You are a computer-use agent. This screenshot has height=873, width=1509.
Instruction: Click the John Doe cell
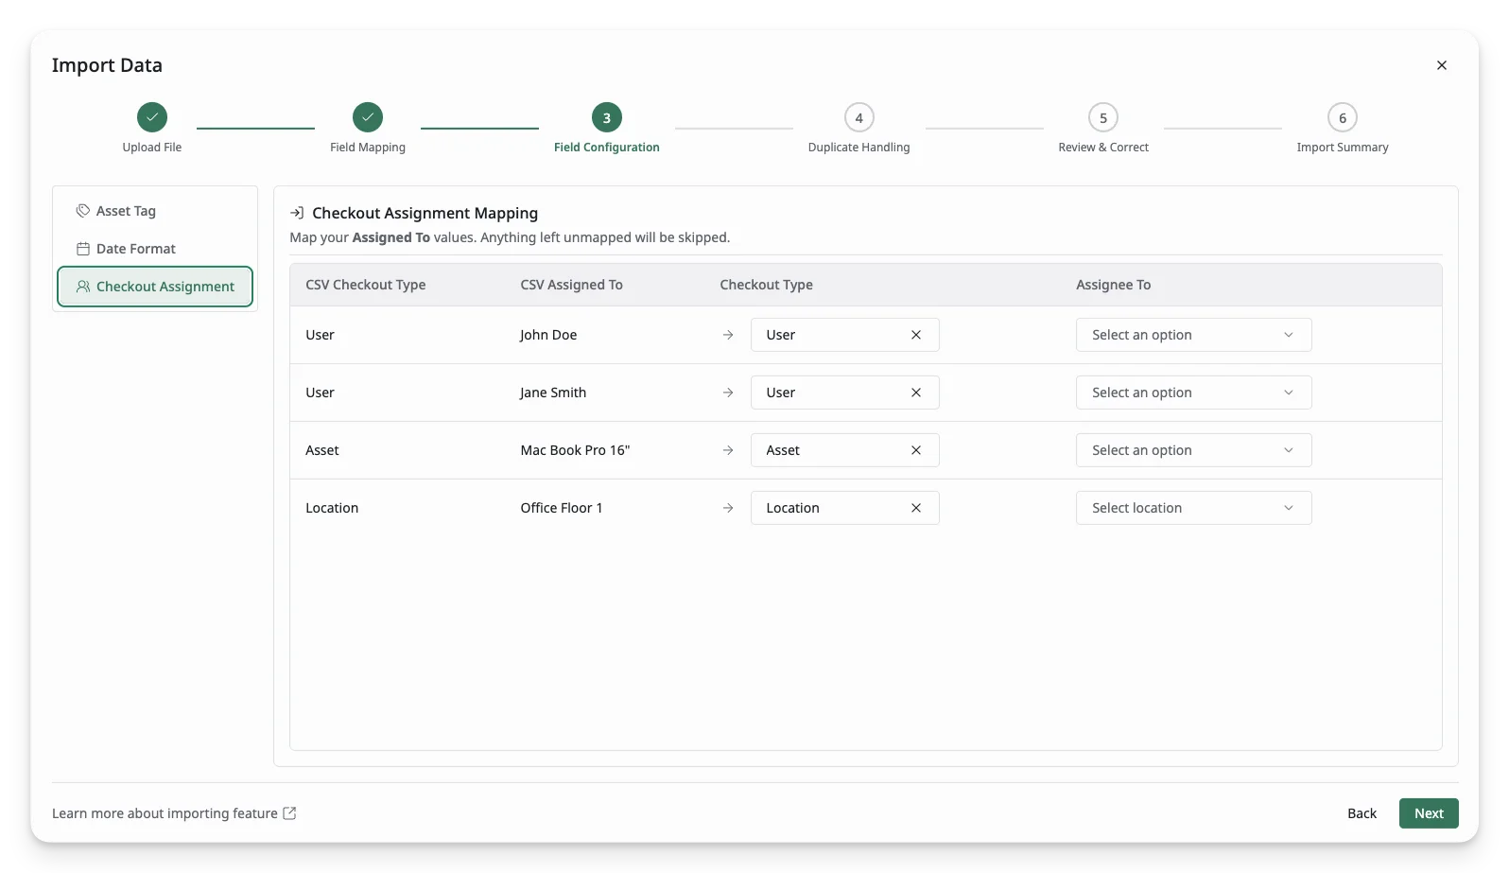click(548, 335)
